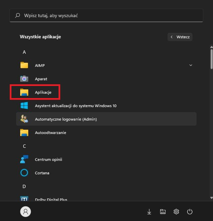213x221 pixels.
Task: Launch Cortana via its circle icon
Action: [24, 173]
